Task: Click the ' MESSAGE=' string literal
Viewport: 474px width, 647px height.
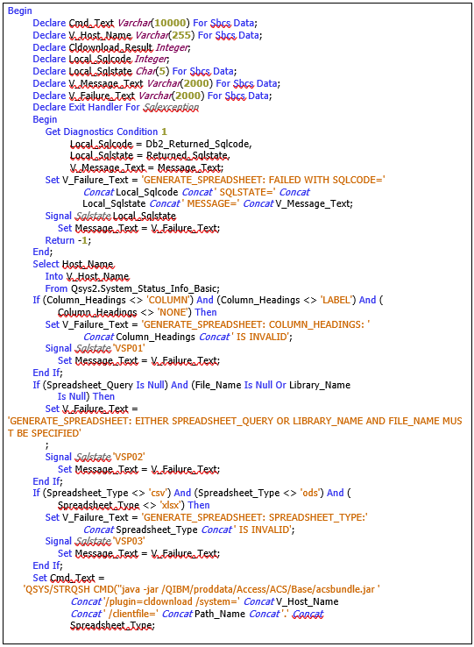Action: coord(211,204)
